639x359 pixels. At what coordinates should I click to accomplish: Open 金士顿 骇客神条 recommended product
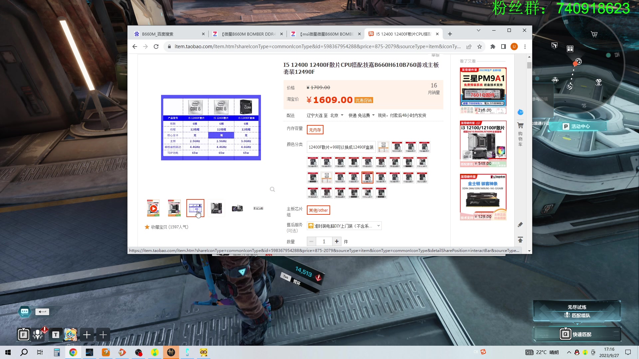pyautogui.click(x=483, y=197)
